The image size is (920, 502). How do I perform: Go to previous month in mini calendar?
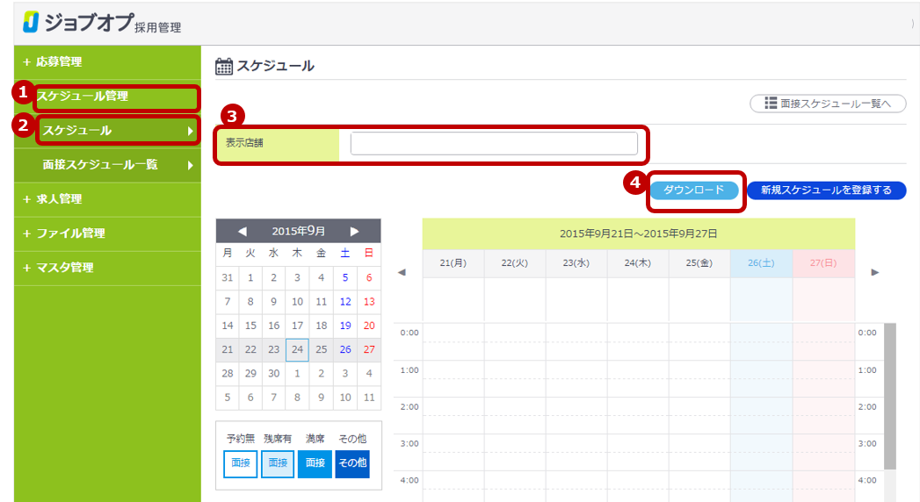pos(242,232)
